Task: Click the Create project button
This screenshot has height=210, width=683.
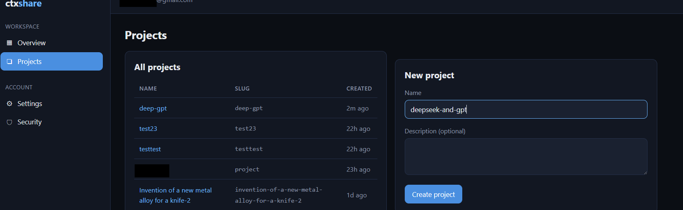Action: (433, 194)
